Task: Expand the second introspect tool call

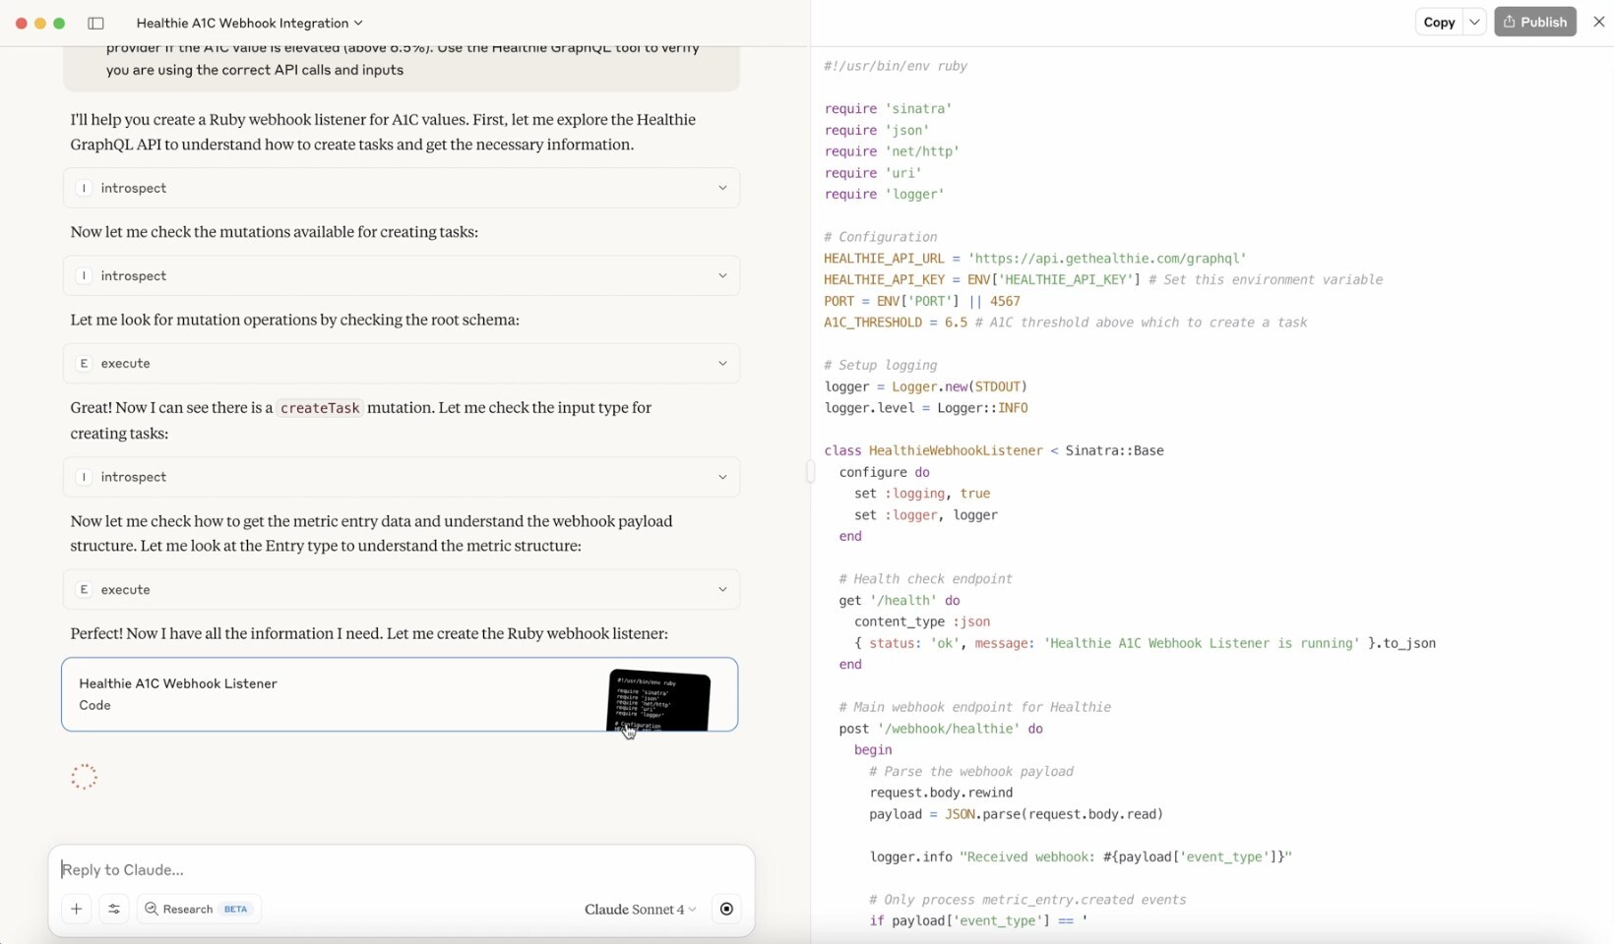Action: 401,275
